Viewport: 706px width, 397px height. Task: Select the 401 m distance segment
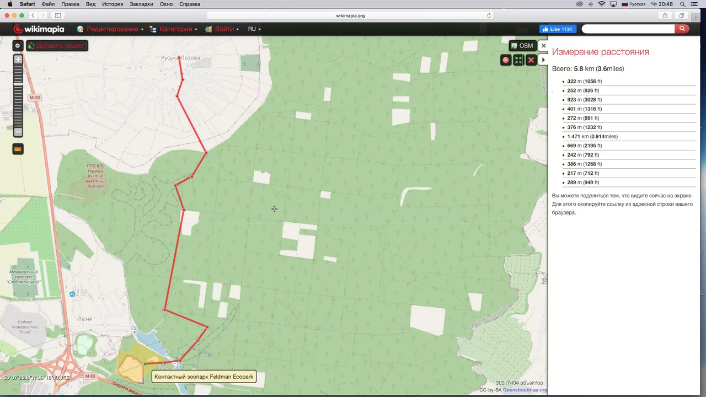pyautogui.click(x=629, y=109)
